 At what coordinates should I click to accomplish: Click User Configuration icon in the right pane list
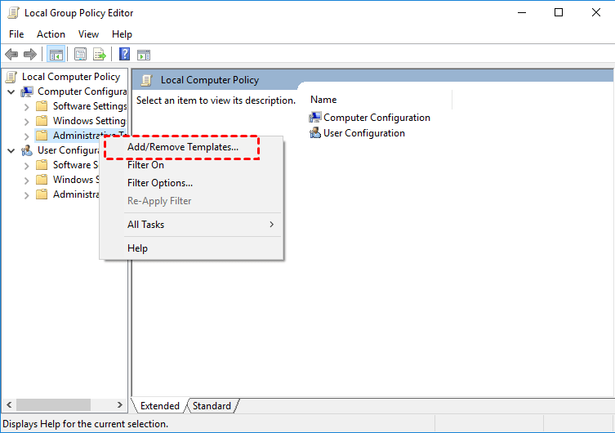click(x=315, y=133)
